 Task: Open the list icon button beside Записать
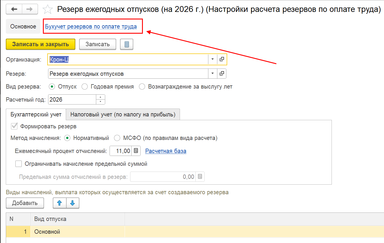point(127,44)
